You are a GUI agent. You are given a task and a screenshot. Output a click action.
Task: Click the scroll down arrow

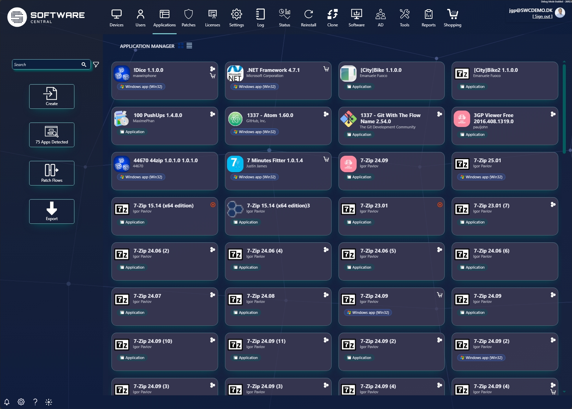pos(564,392)
